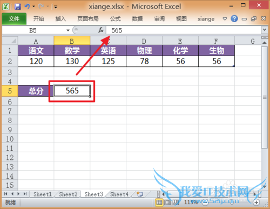
Task: Expand the formula bar with right arrow
Action: tap(264, 30)
